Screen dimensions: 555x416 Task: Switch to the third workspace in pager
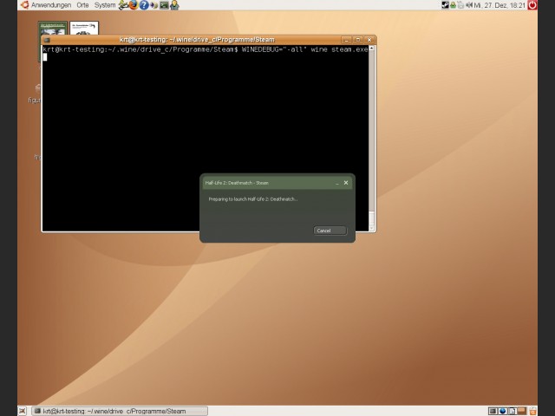point(512,411)
